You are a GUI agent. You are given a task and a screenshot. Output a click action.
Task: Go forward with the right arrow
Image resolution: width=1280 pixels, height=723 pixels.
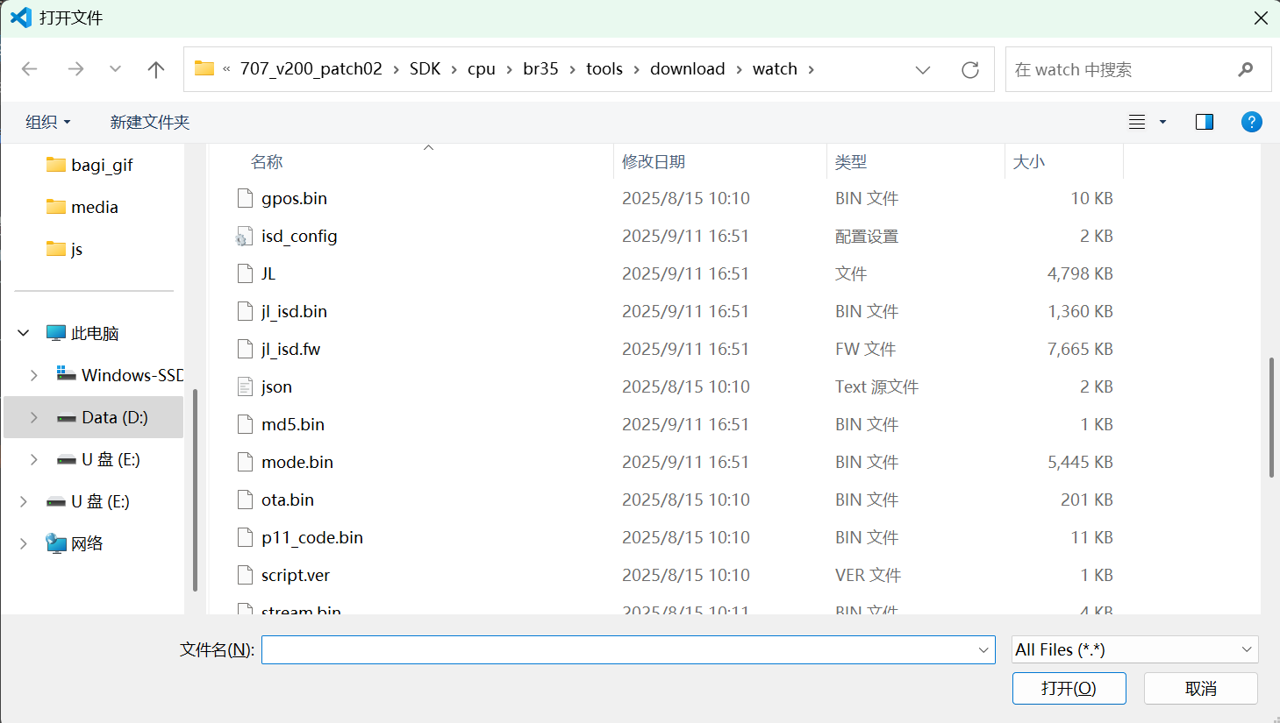(75, 69)
